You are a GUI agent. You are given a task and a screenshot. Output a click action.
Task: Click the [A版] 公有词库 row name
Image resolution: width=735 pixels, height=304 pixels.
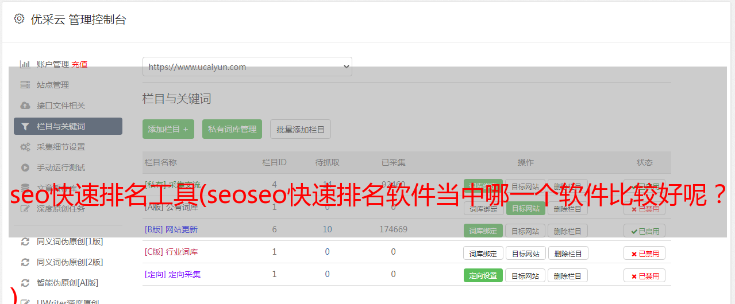pos(171,207)
